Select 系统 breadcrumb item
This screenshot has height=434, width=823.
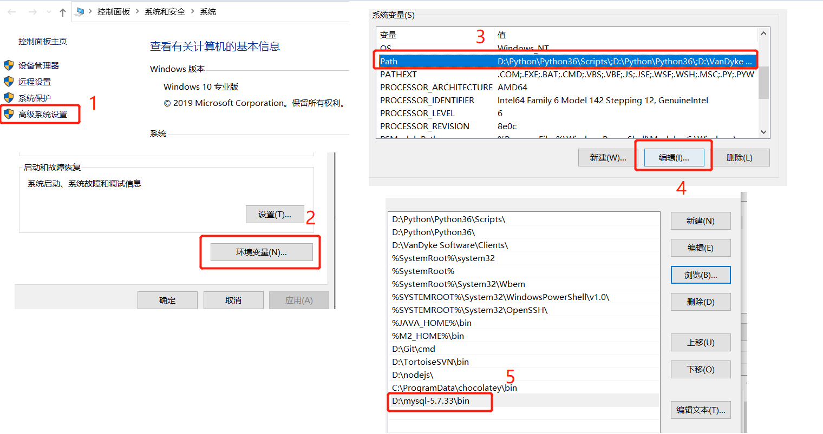click(208, 11)
